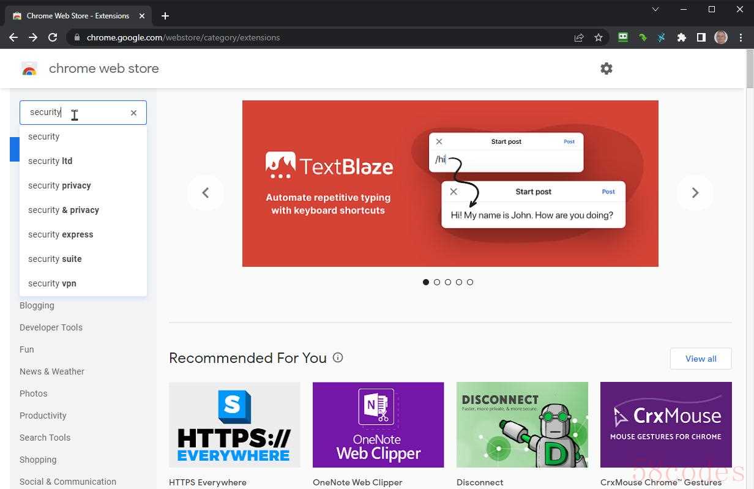Click the share page icon in address bar
Screen dimensions: 754x489
(579, 37)
